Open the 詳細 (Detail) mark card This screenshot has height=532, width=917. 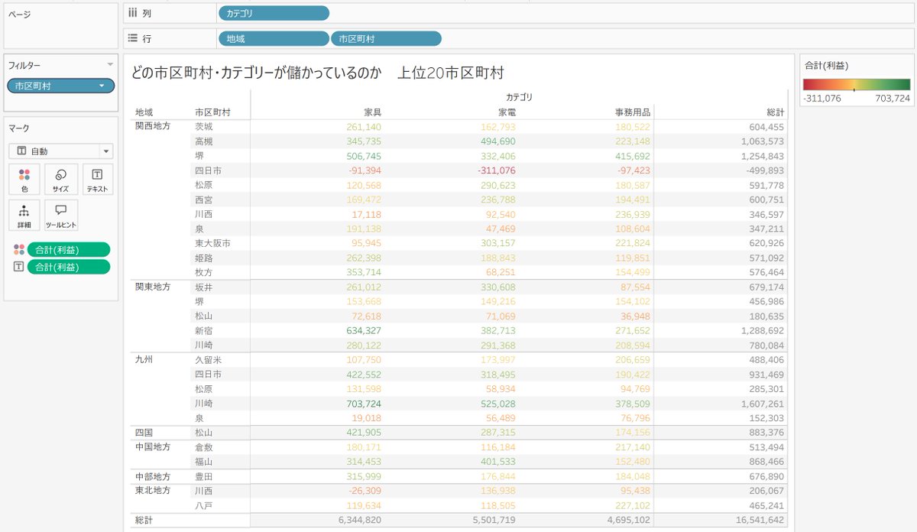click(x=24, y=216)
